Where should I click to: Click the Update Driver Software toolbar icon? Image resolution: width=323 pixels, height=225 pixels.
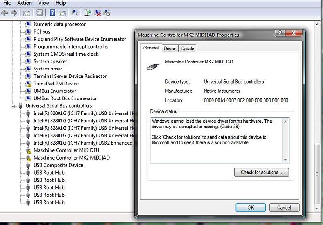click(x=88, y=13)
